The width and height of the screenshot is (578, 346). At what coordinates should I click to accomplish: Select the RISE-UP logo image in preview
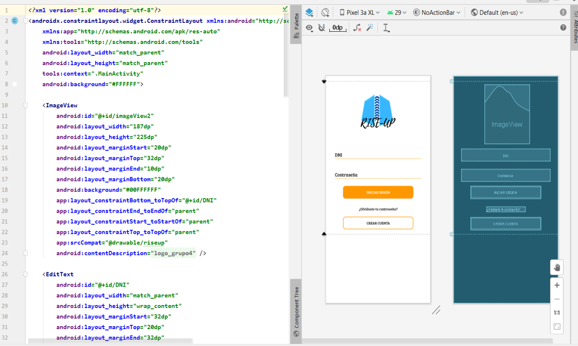pyautogui.click(x=378, y=112)
